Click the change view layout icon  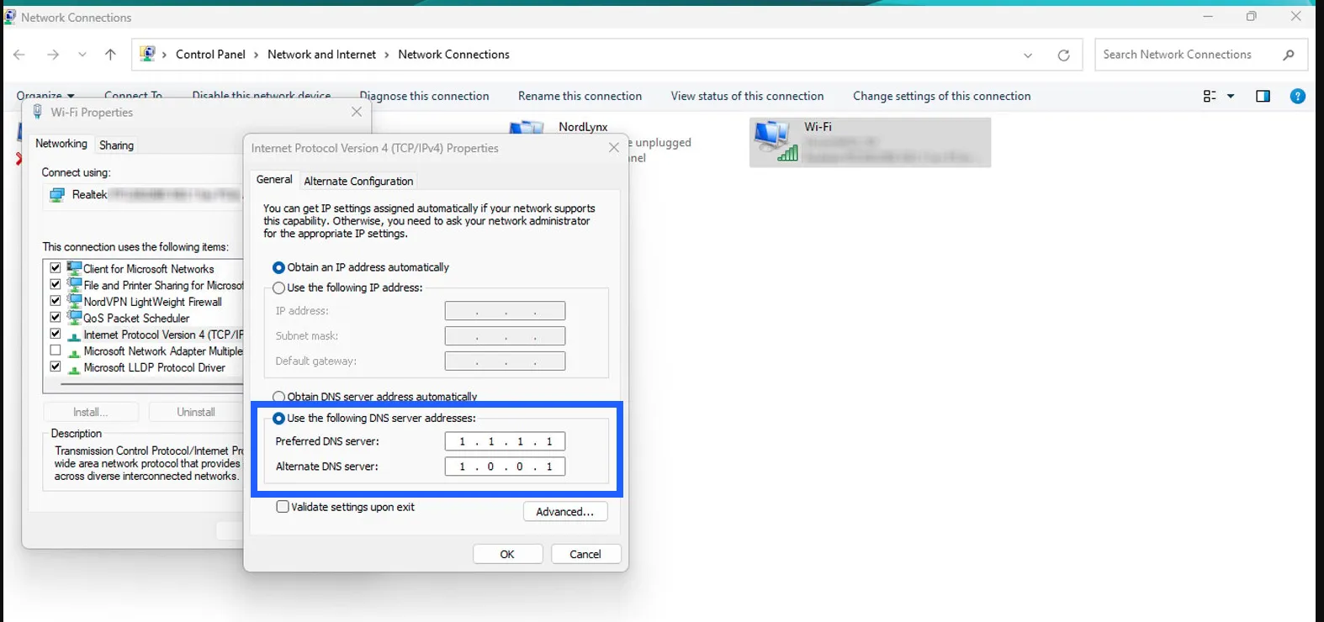1210,96
